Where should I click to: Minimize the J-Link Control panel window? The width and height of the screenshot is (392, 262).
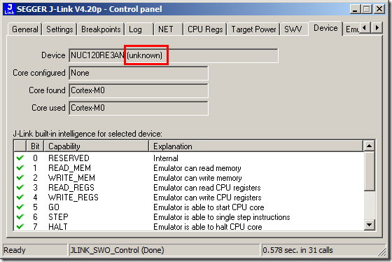coord(355,10)
